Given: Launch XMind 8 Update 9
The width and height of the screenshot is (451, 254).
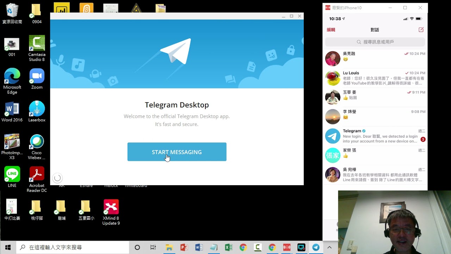Looking at the screenshot, I should pyautogui.click(x=111, y=212).
